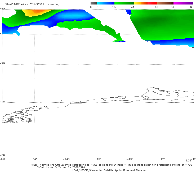Click the light-blue low-wind patch near the top center
Screen dimensions: 196x172
74,16
